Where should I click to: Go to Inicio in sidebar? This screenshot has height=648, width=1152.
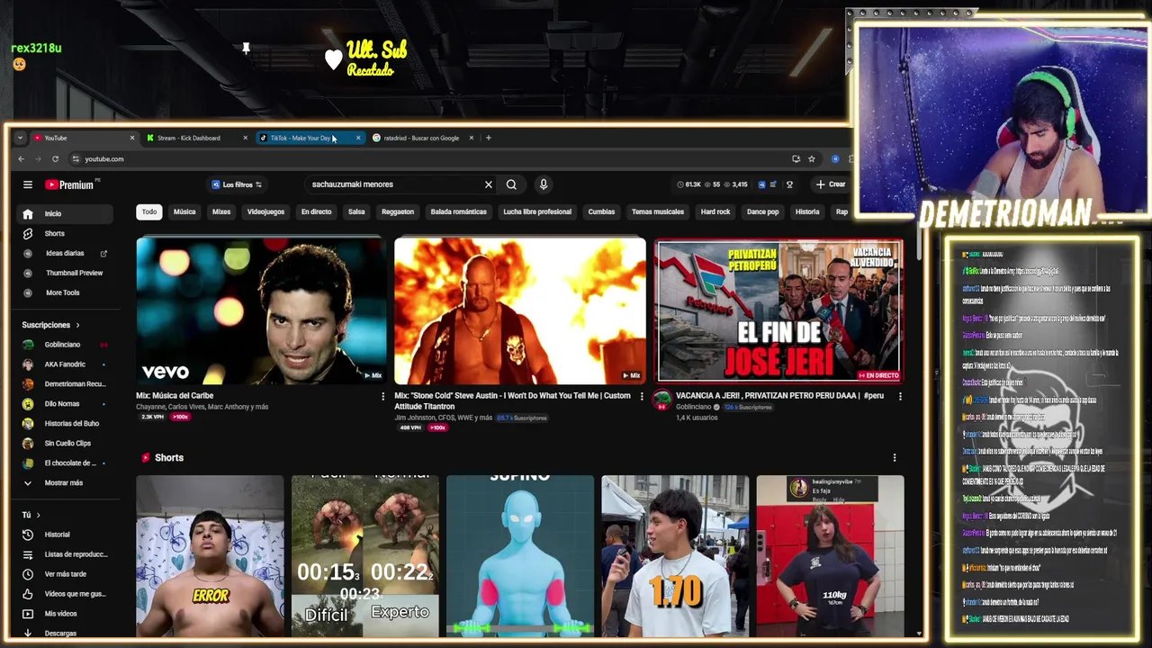65,213
